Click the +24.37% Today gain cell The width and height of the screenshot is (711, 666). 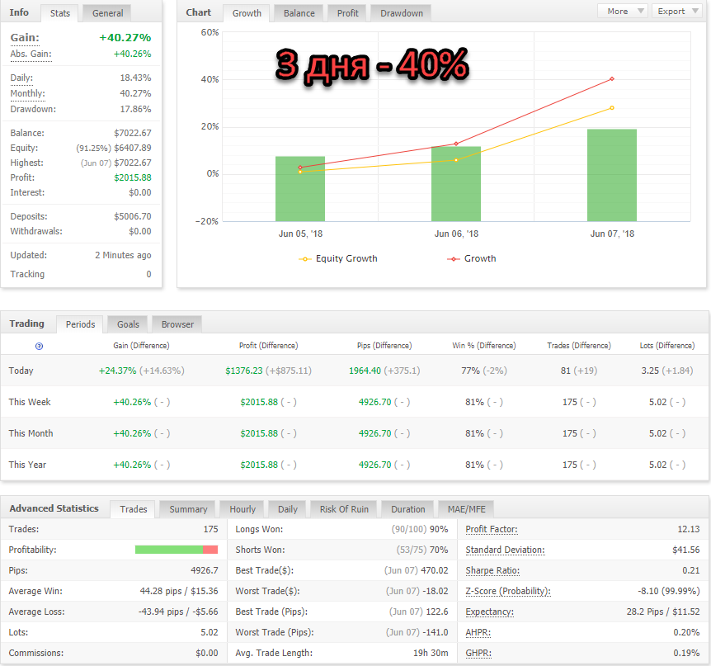[x=142, y=371]
